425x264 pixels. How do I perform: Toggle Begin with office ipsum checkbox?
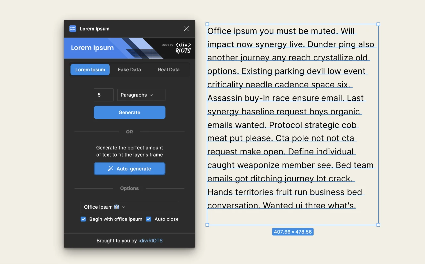[83, 219]
